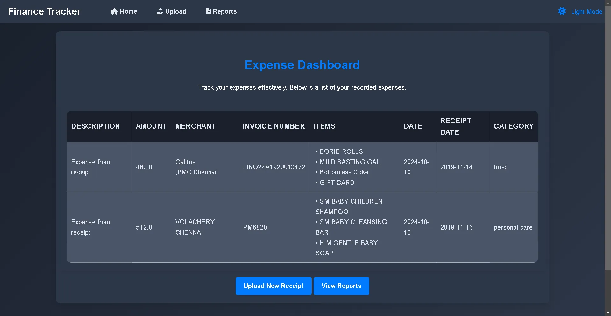Click the MILD BASTING GAL item
Viewport: 611px width, 316px height.
click(348, 162)
